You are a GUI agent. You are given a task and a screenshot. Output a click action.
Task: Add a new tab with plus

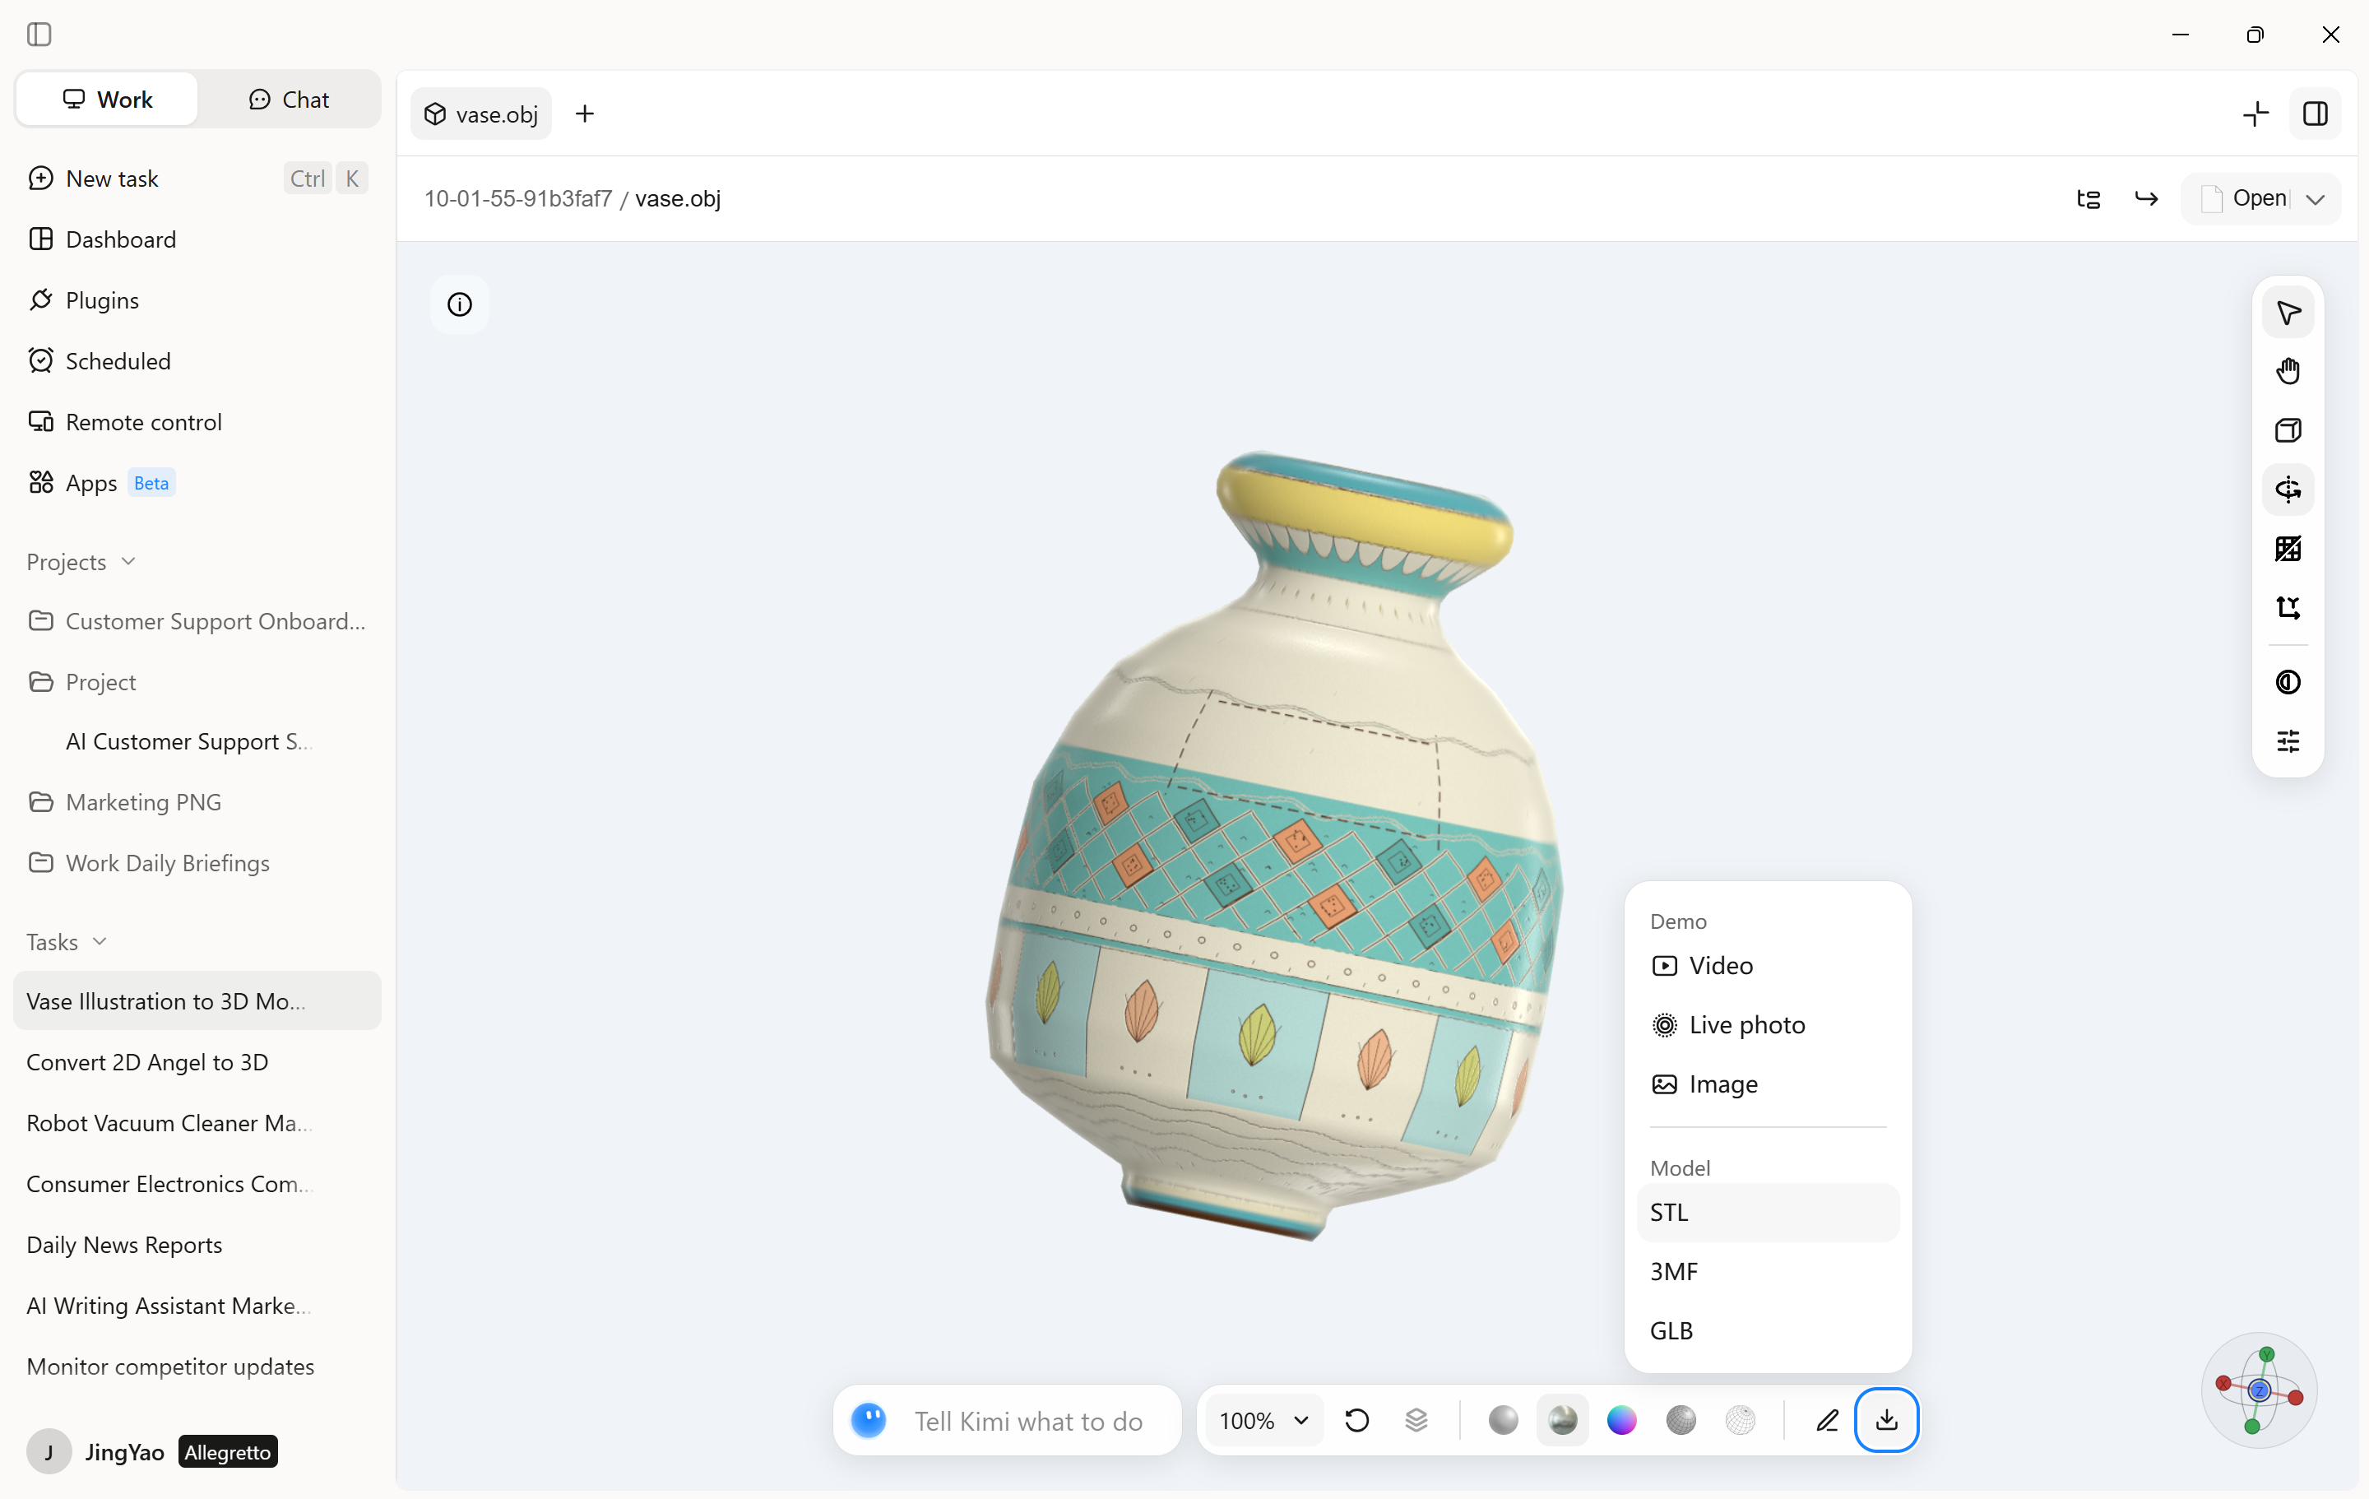[584, 114]
